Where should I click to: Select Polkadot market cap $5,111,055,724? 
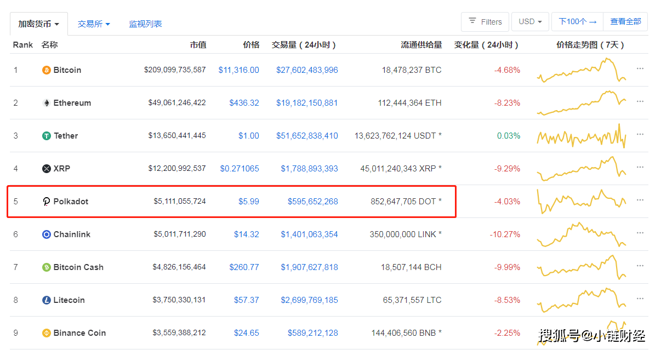180,202
